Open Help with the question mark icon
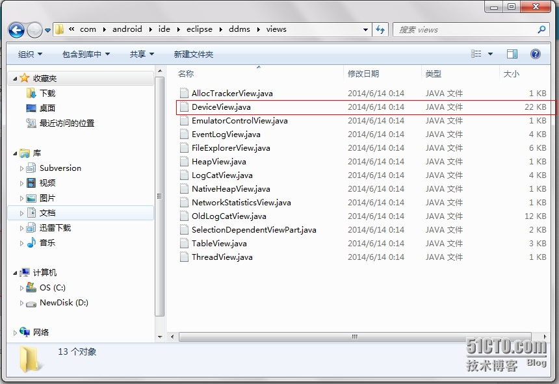559x384 pixels. (x=535, y=54)
